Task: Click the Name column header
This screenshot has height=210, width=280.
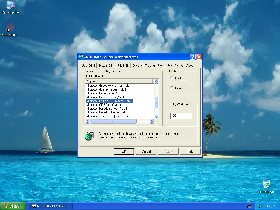Action: tap(119, 81)
